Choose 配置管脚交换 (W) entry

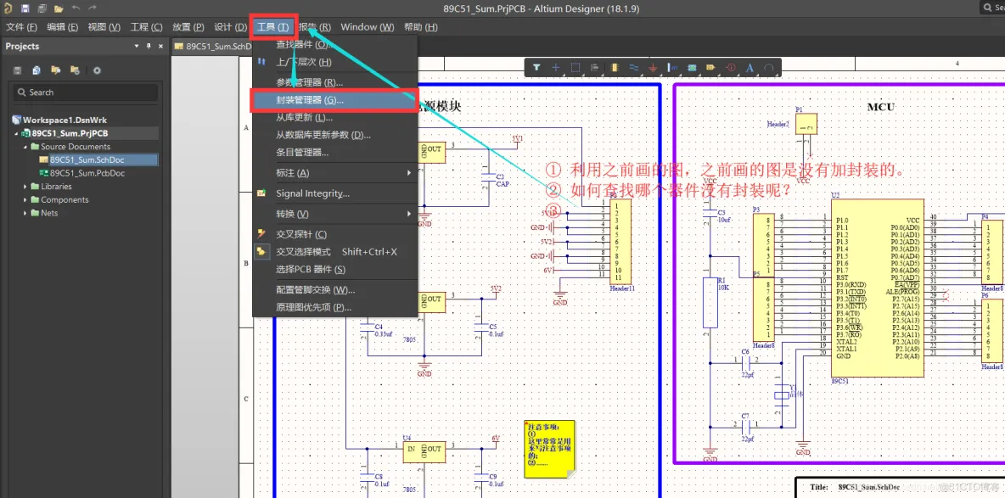click(x=335, y=289)
